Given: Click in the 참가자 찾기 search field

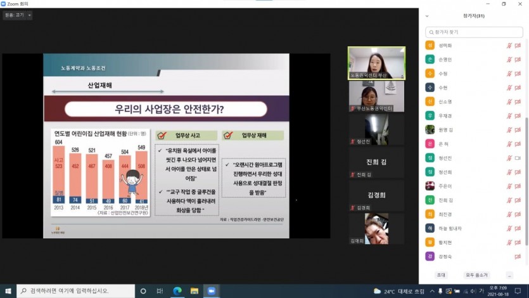Looking at the screenshot, I should point(474,32).
